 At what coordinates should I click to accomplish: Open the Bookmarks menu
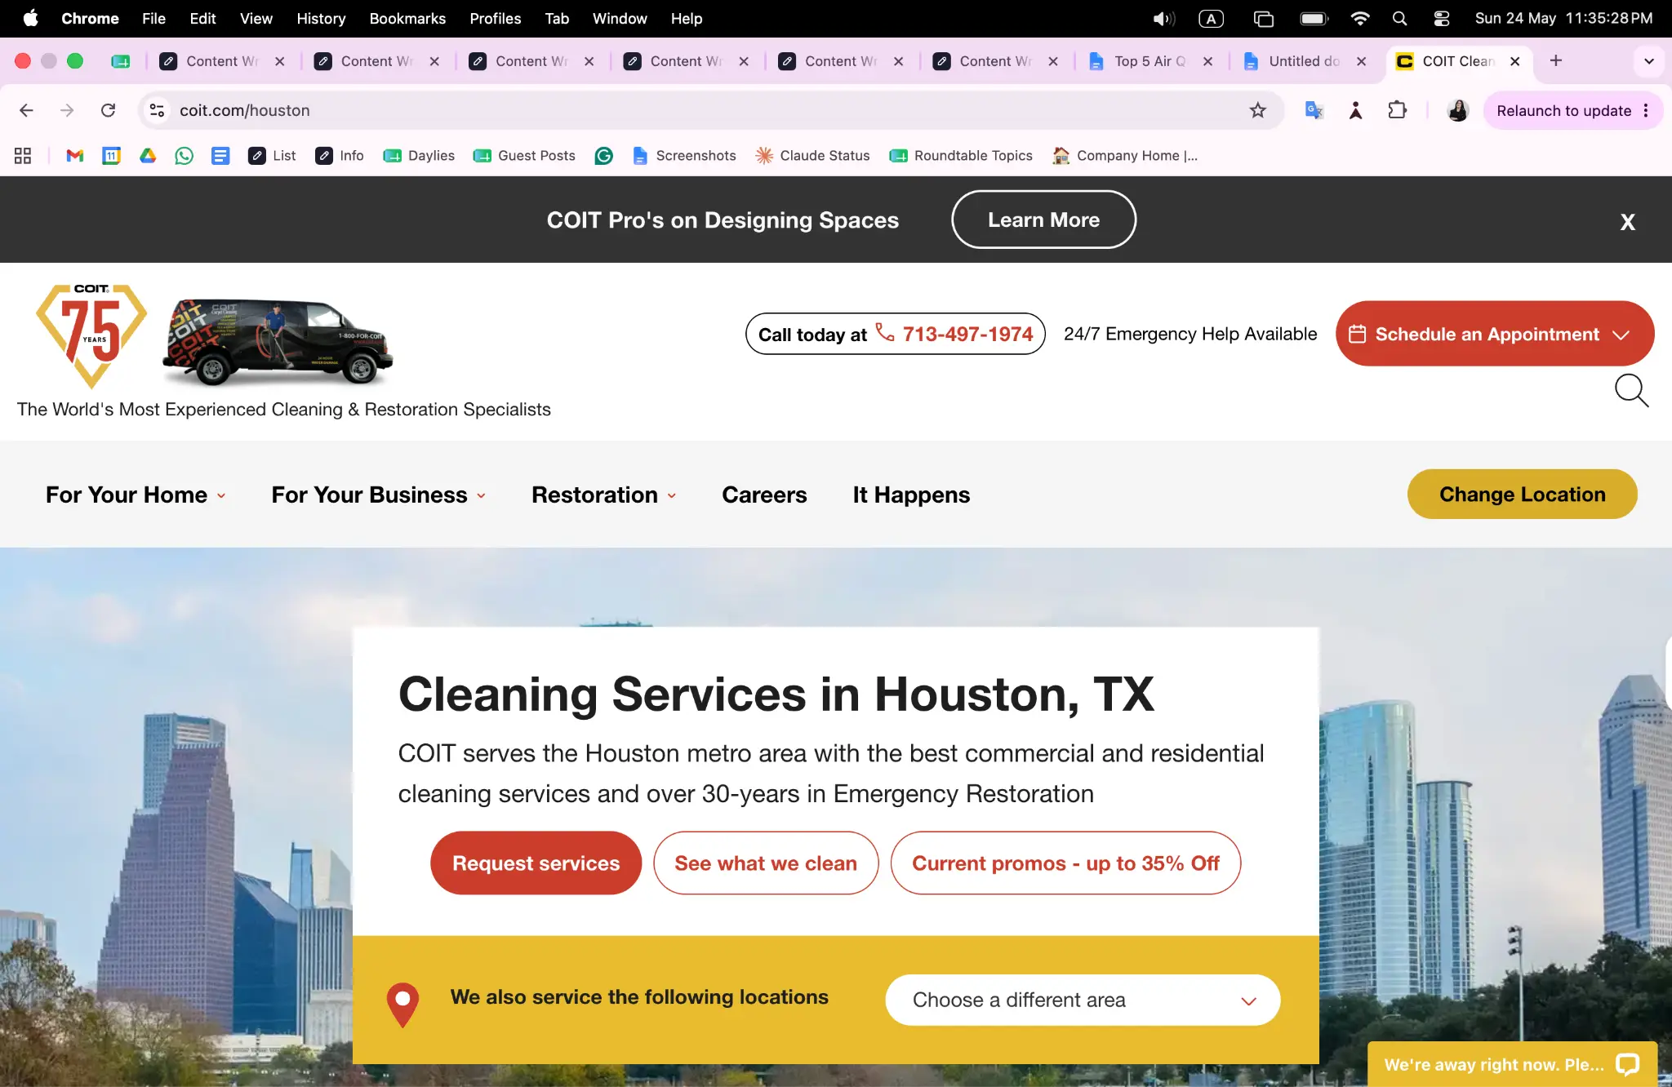coord(407,18)
